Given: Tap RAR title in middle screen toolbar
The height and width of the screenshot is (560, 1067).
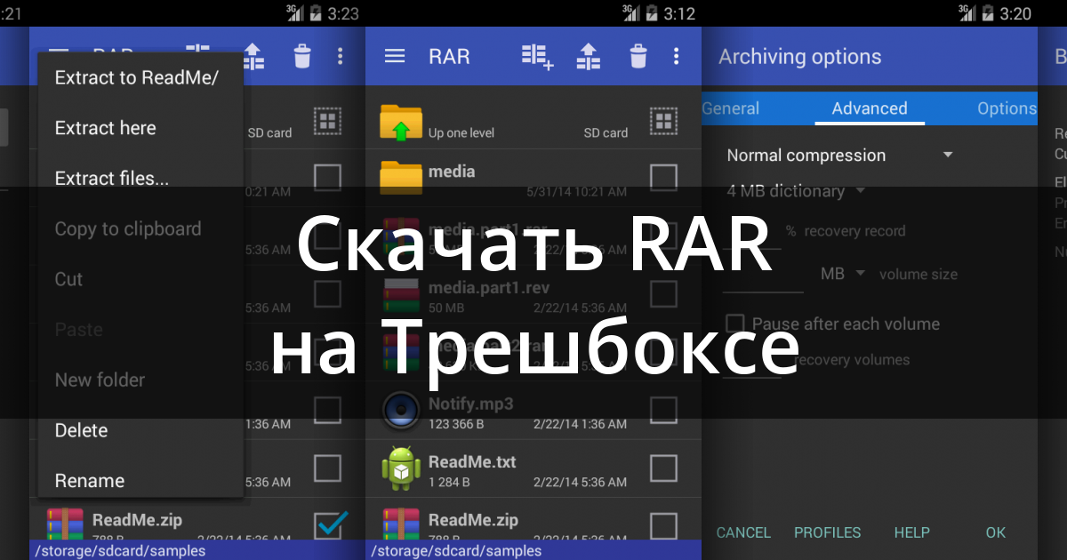Looking at the screenshot, I should pyautogui.click(x=449, y=56).
